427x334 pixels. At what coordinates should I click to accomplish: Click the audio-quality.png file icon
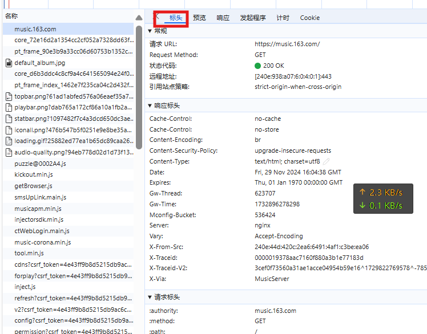click(9, 153)
